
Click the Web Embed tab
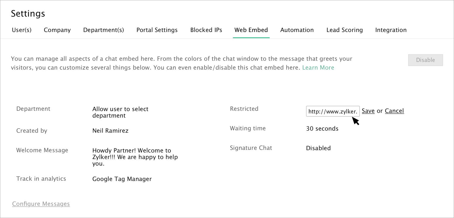click(x=251, y=30)
